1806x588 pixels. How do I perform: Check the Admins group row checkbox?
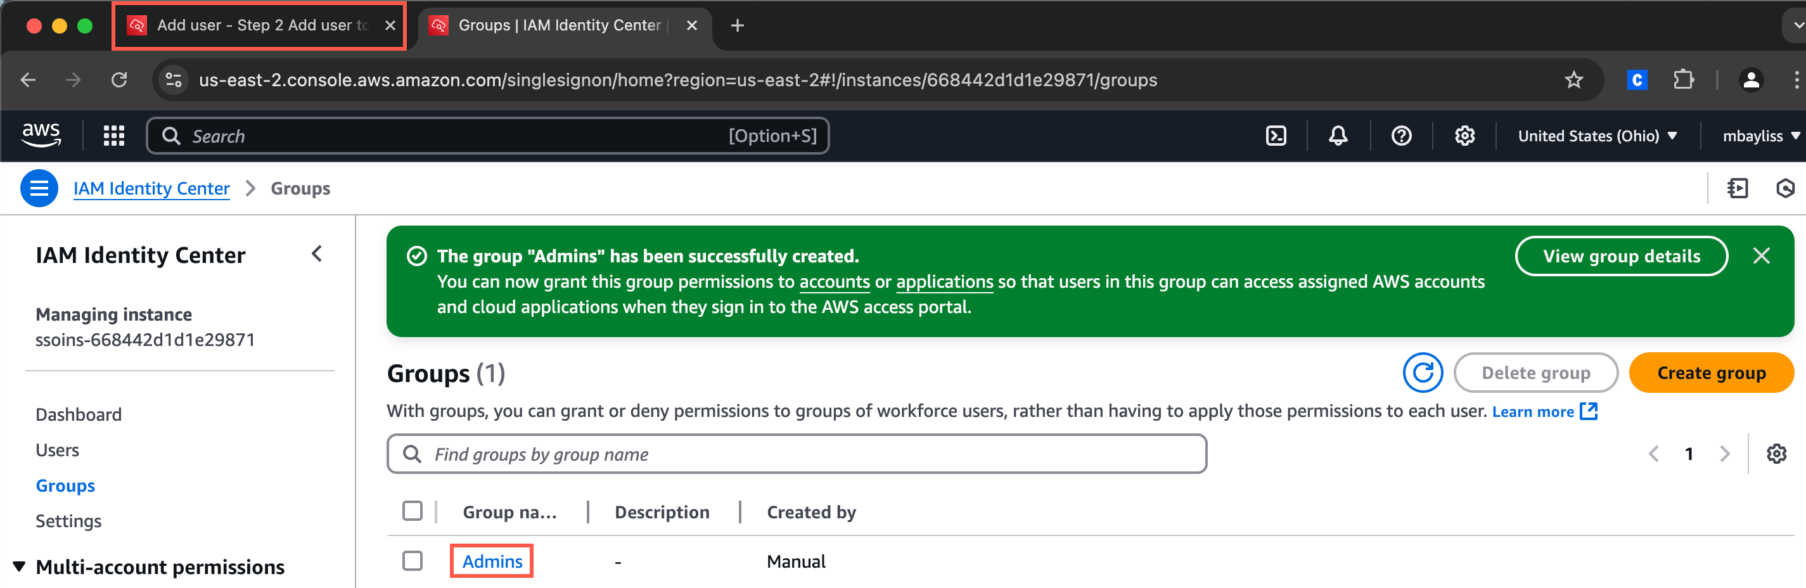413,561
